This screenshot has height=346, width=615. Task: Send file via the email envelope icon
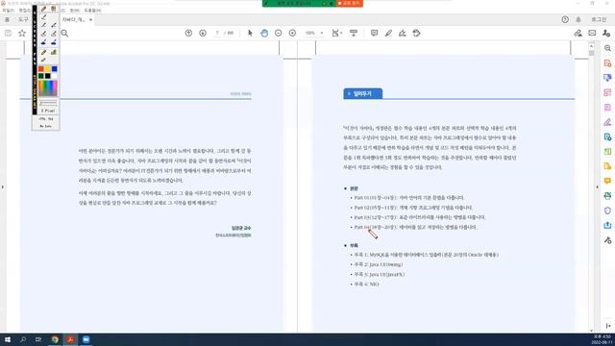[592, 34]
